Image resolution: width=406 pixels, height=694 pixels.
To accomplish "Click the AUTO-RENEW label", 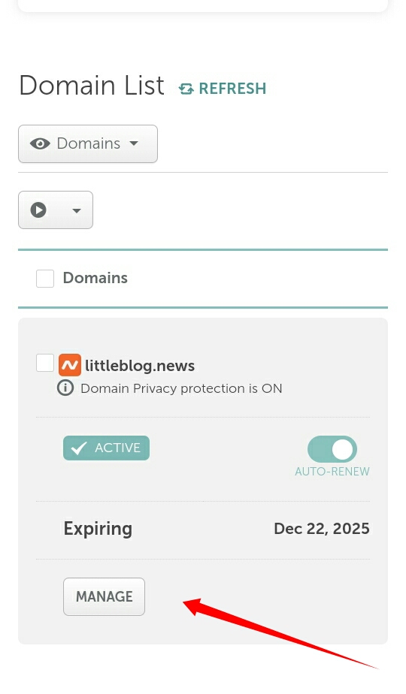I will point(332,472).
